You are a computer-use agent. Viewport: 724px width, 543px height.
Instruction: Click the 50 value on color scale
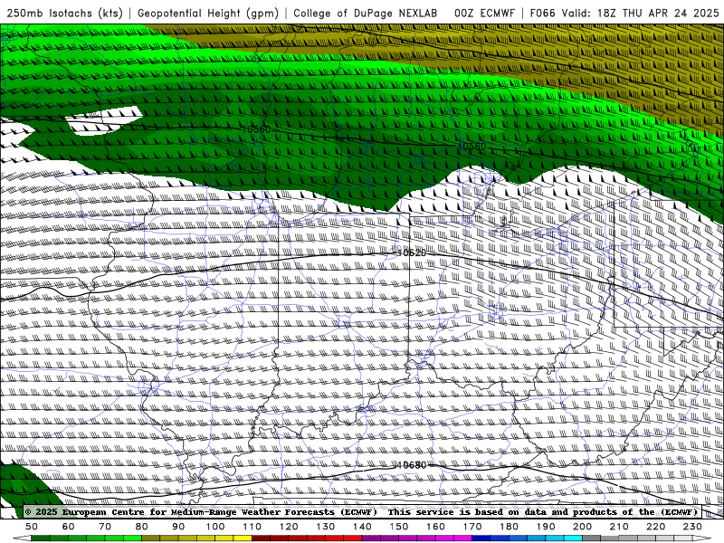[32, 527]
